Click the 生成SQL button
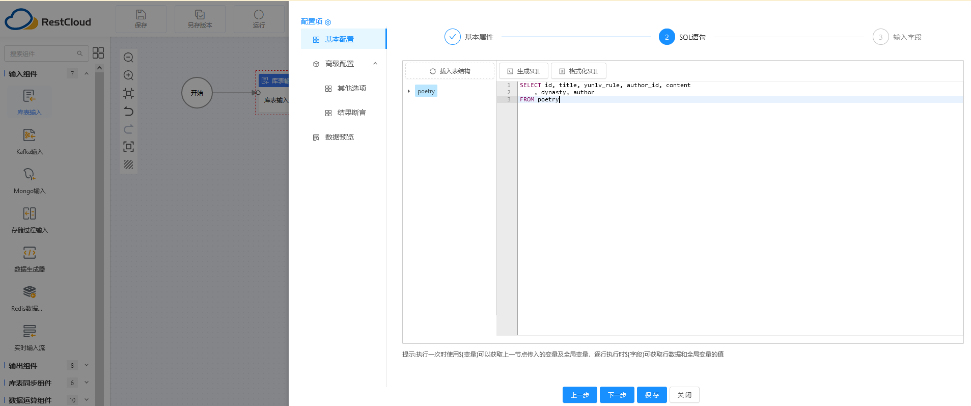This screenshot has height=406, width=971. pyautogui.click(x=523, y=71)
